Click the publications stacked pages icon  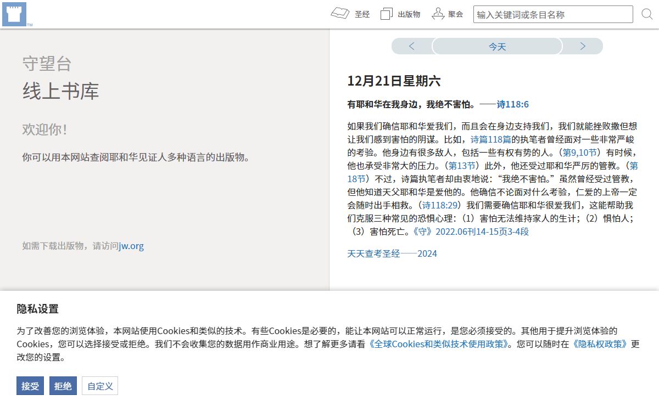[x=387, y=14]
